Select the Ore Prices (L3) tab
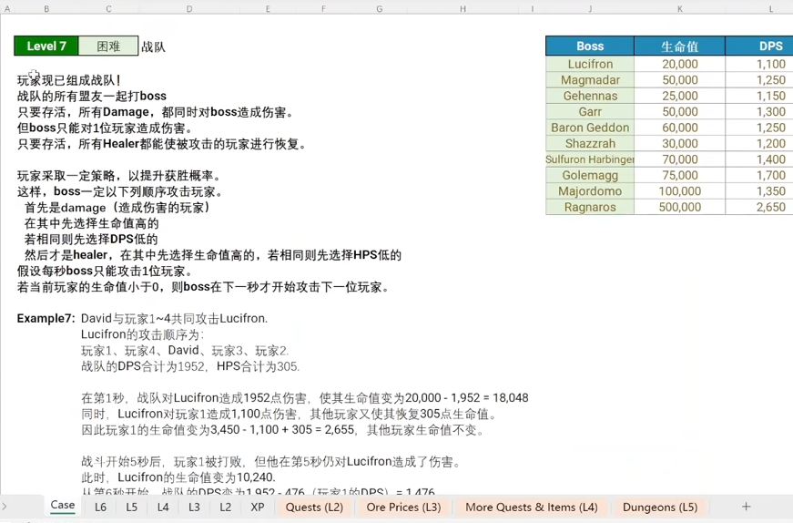 [403, 507]
